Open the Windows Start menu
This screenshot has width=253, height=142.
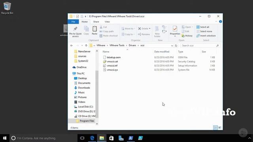[x=5, y=138]
